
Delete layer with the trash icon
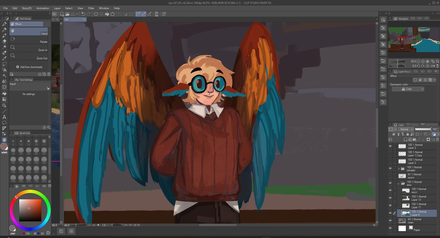tap(437, 139)
